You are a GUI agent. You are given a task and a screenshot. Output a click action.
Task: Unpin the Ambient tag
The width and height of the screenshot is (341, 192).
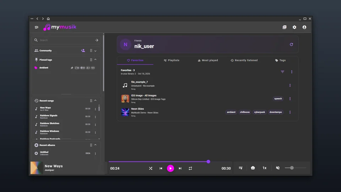[72, 68]
